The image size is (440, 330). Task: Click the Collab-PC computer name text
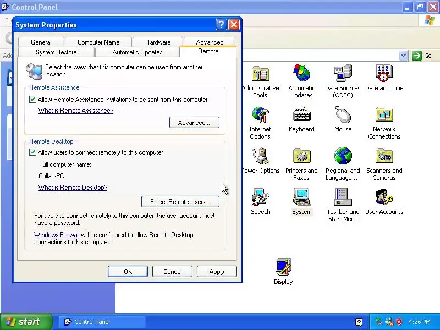point(51,176)
